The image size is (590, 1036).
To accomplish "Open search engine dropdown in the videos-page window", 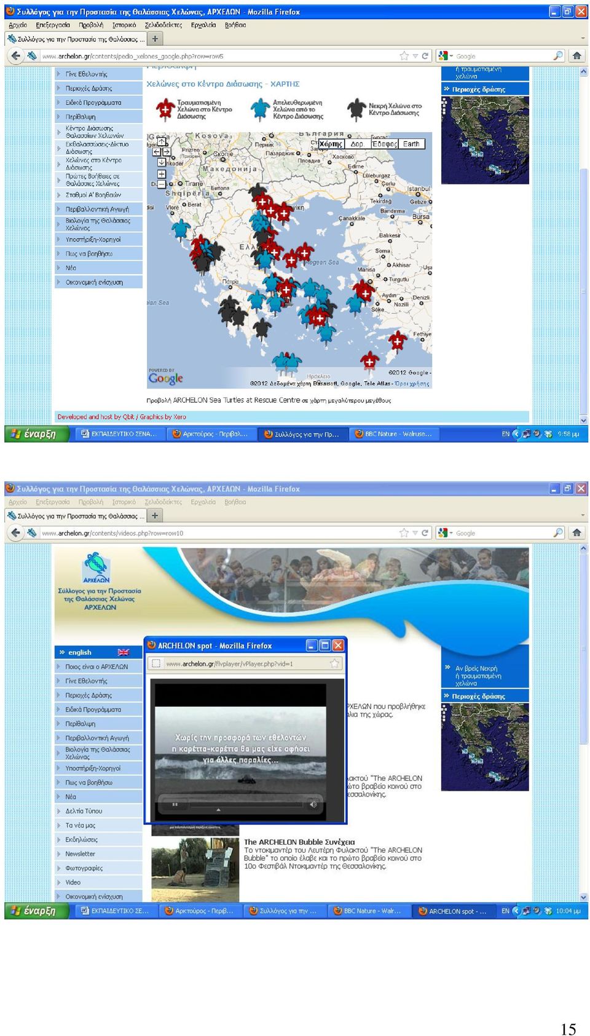I will pyautogui.click(x=451, y=533).
